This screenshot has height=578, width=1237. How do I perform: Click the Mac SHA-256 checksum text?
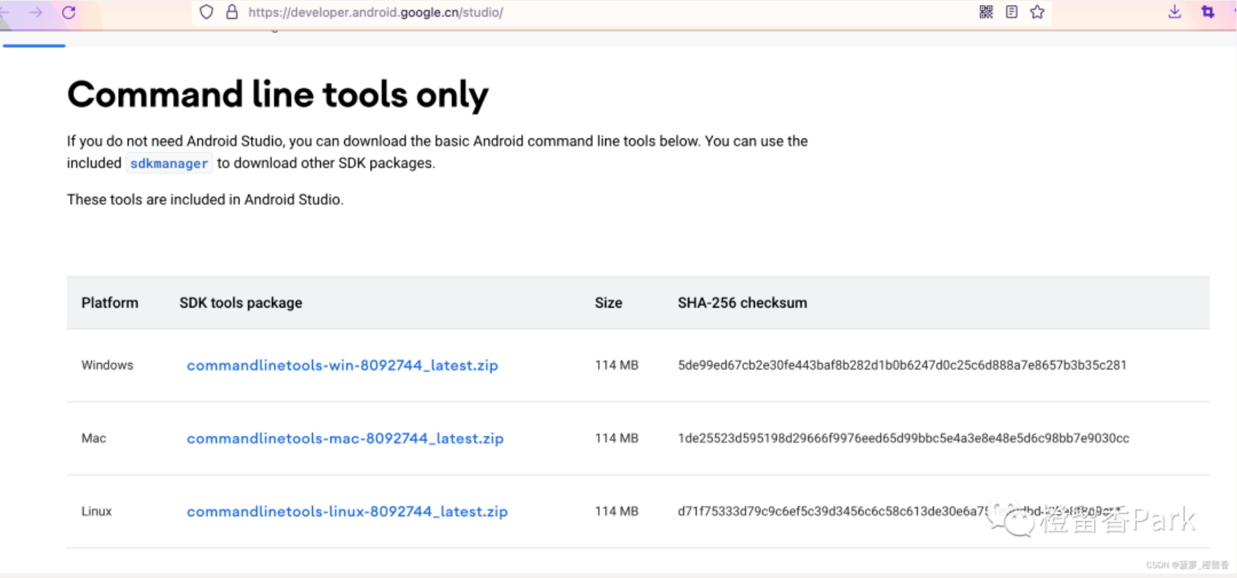pyautogui.click(x=903, y=438)
